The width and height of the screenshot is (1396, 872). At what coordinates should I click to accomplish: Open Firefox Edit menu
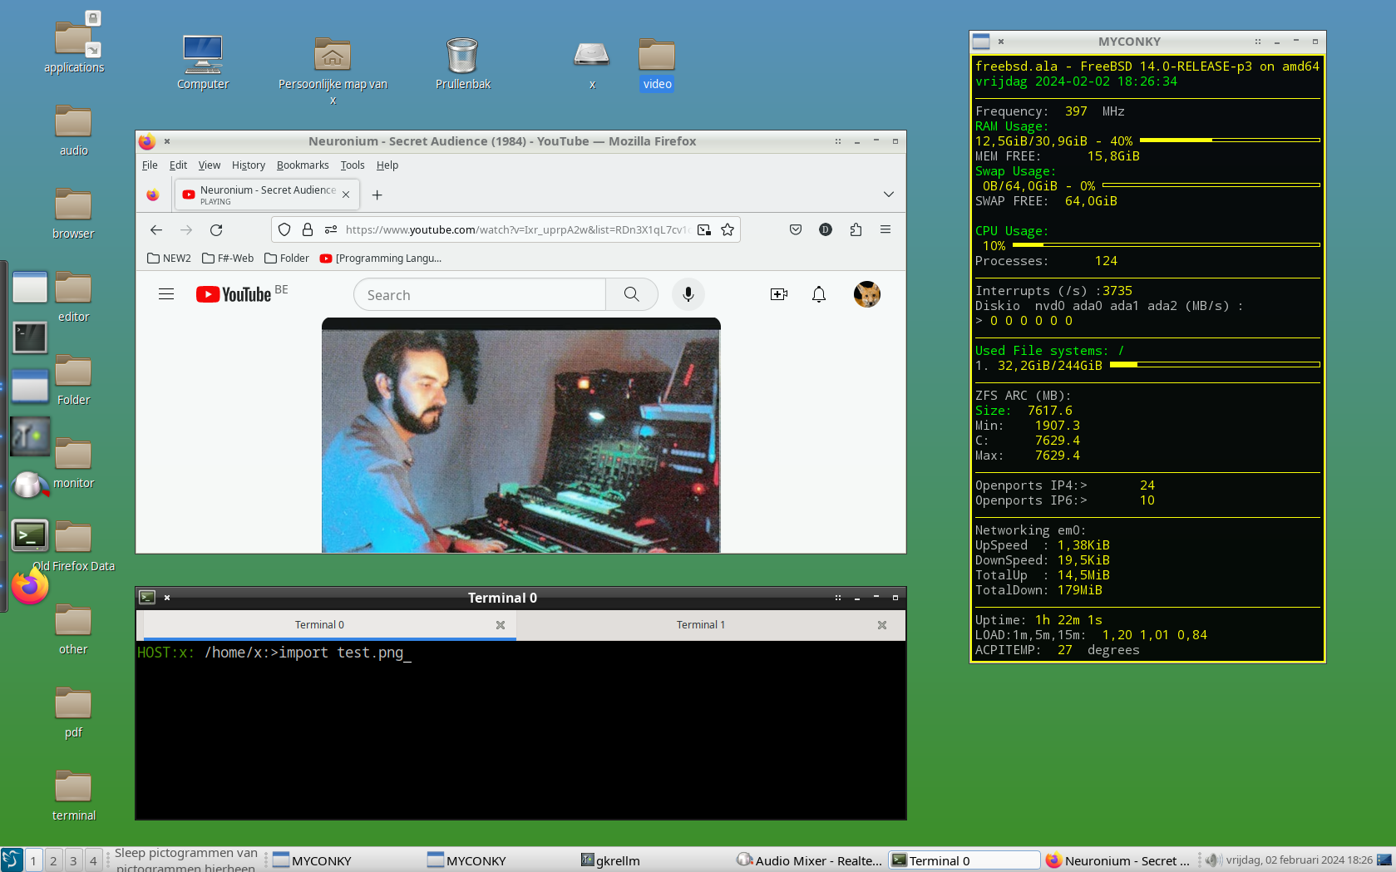tap(178, 165)
